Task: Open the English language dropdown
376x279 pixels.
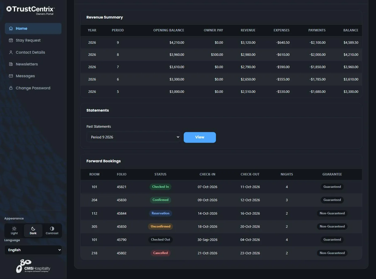Action: [33, 250]
